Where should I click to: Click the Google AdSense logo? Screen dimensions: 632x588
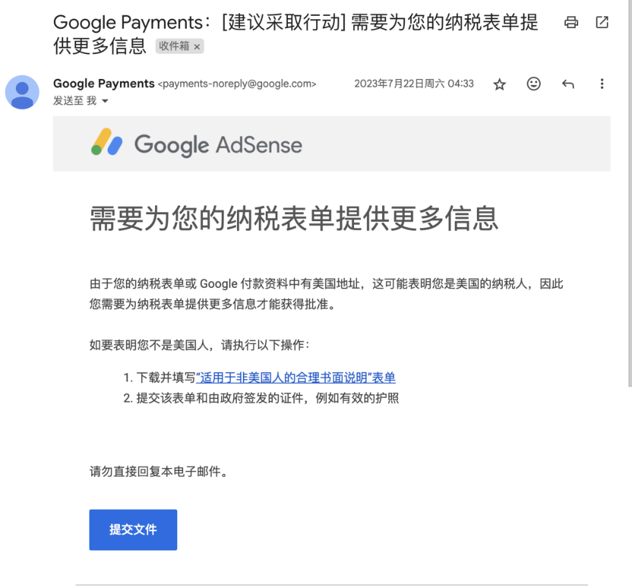[x=197, y=145]
